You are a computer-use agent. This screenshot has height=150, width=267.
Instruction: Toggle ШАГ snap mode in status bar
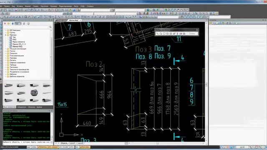click(29, 147)
